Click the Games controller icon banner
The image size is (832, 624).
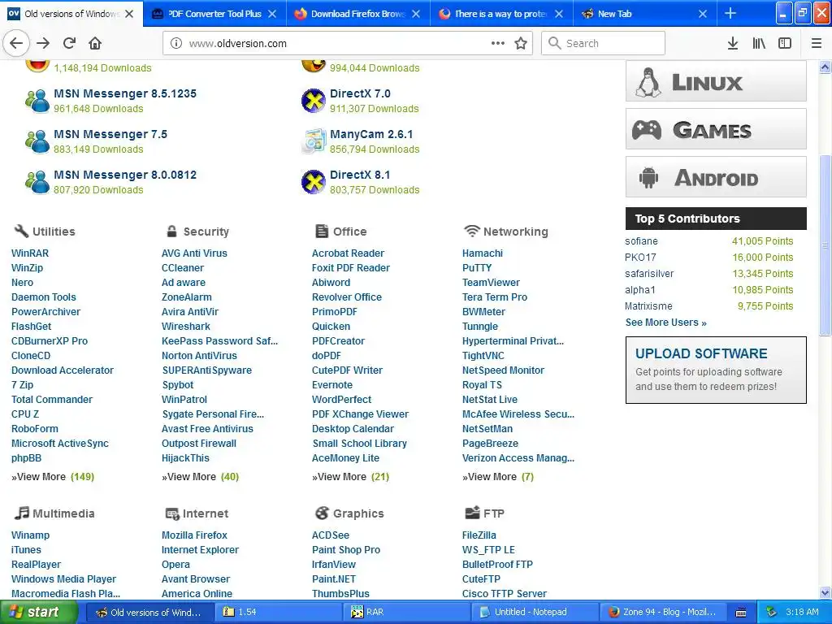pyautogui.click(x=716, y=129)
